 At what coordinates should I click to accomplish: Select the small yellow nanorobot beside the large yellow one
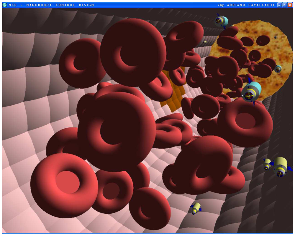point(267,164)
